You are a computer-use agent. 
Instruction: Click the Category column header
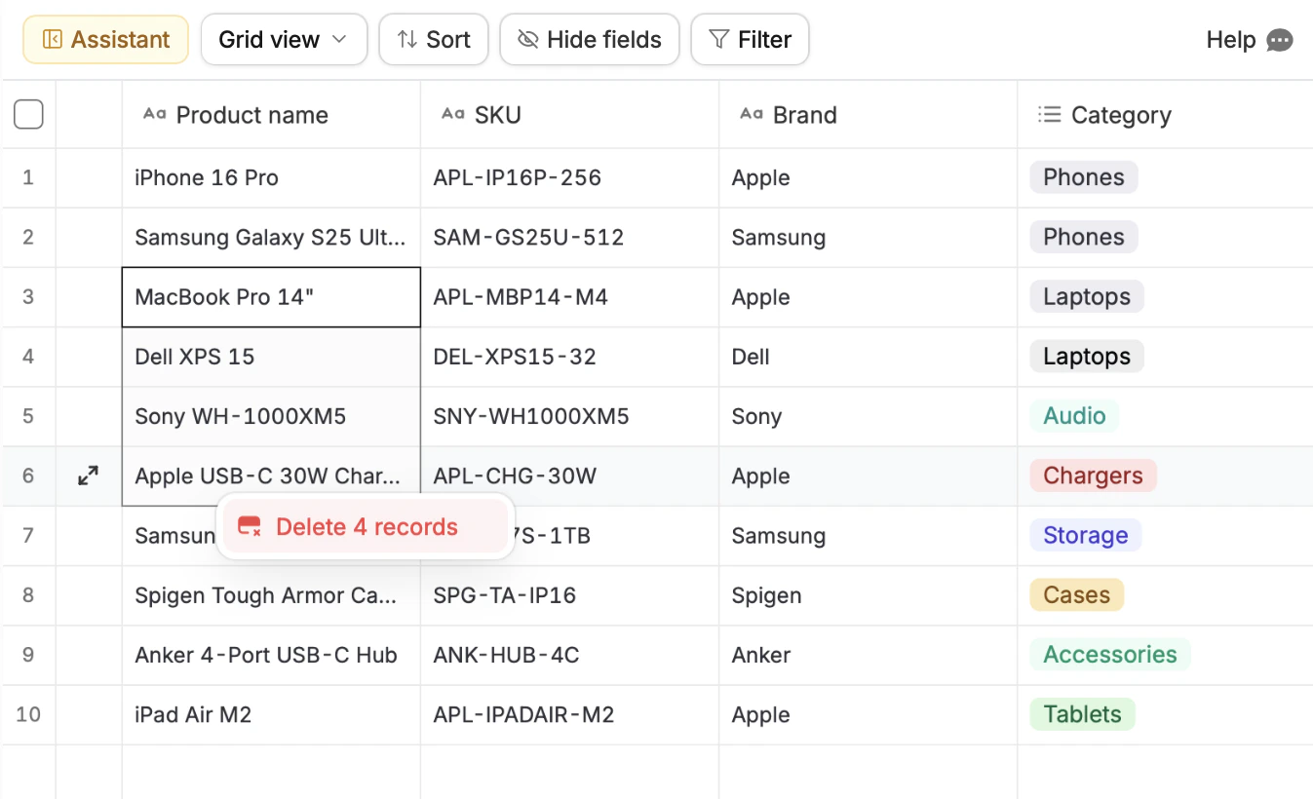tap(1165, 115)
